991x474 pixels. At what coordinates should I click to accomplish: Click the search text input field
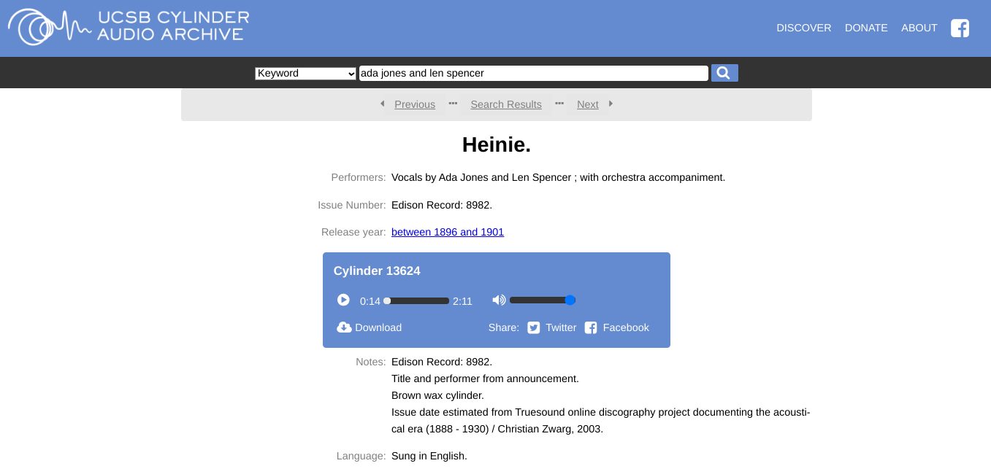[x=533, y=74]
